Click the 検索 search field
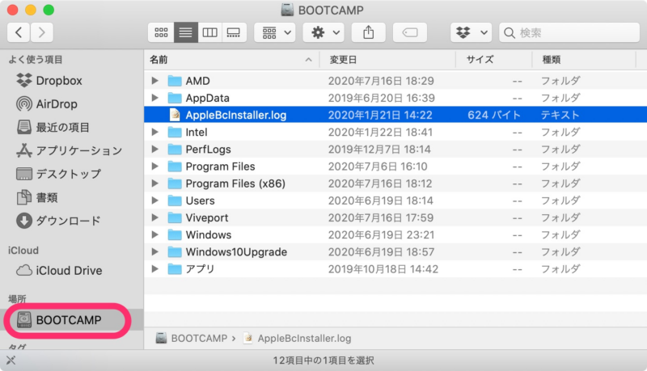This screenshot has width=647, height=371. point(569,32)
